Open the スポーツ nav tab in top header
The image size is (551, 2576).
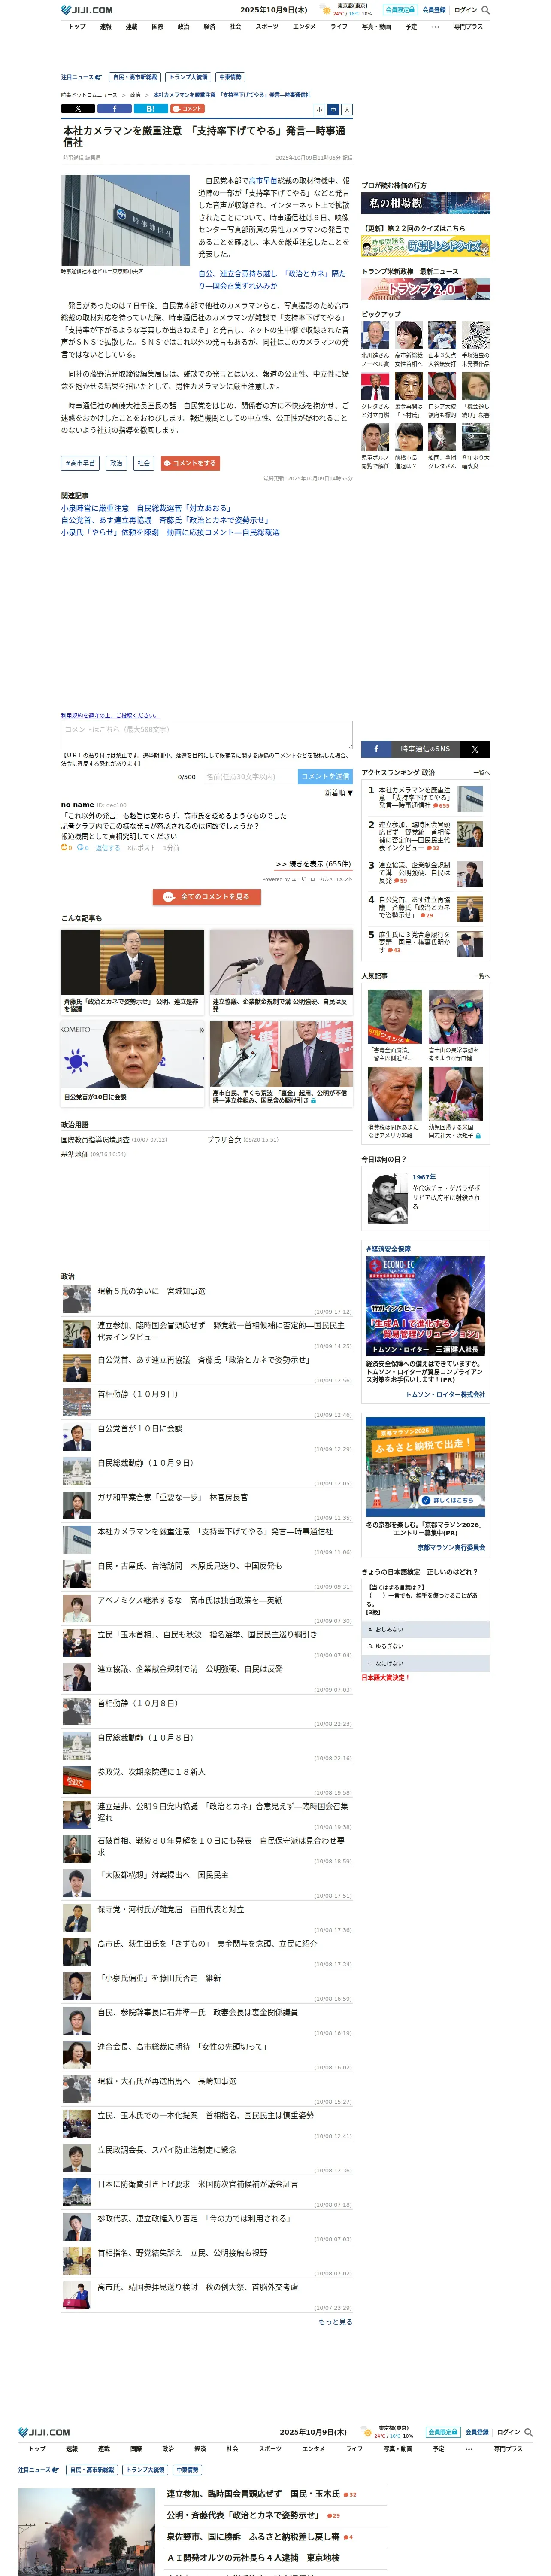tap(267, 27)
